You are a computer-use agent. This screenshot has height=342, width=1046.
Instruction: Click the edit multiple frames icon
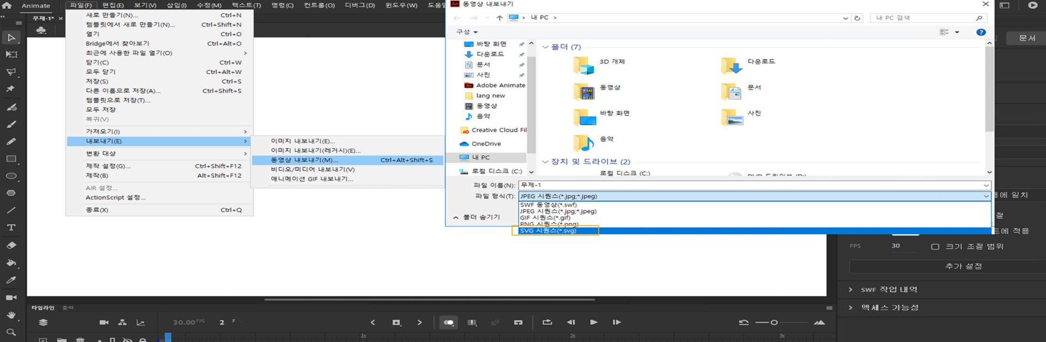(x=472, y=322)
